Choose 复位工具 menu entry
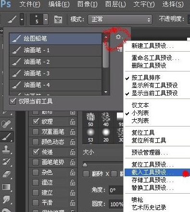 point(143,133)
